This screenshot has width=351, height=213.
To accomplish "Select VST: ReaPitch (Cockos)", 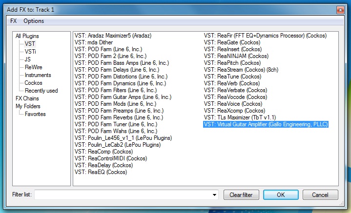I will pyautogui.click(x=232, y=63).
